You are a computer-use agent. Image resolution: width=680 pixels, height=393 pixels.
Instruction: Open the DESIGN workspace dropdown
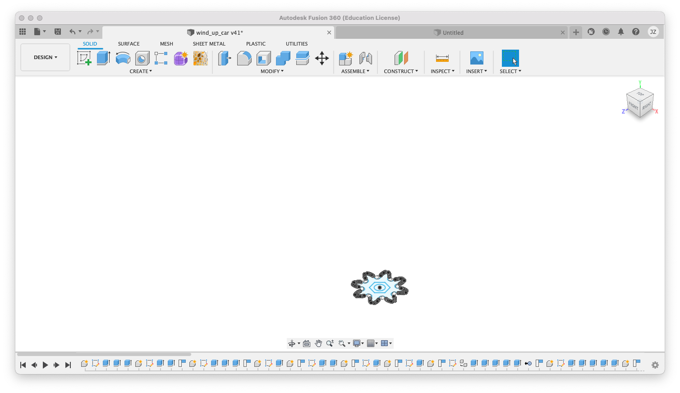pos(46,57)
